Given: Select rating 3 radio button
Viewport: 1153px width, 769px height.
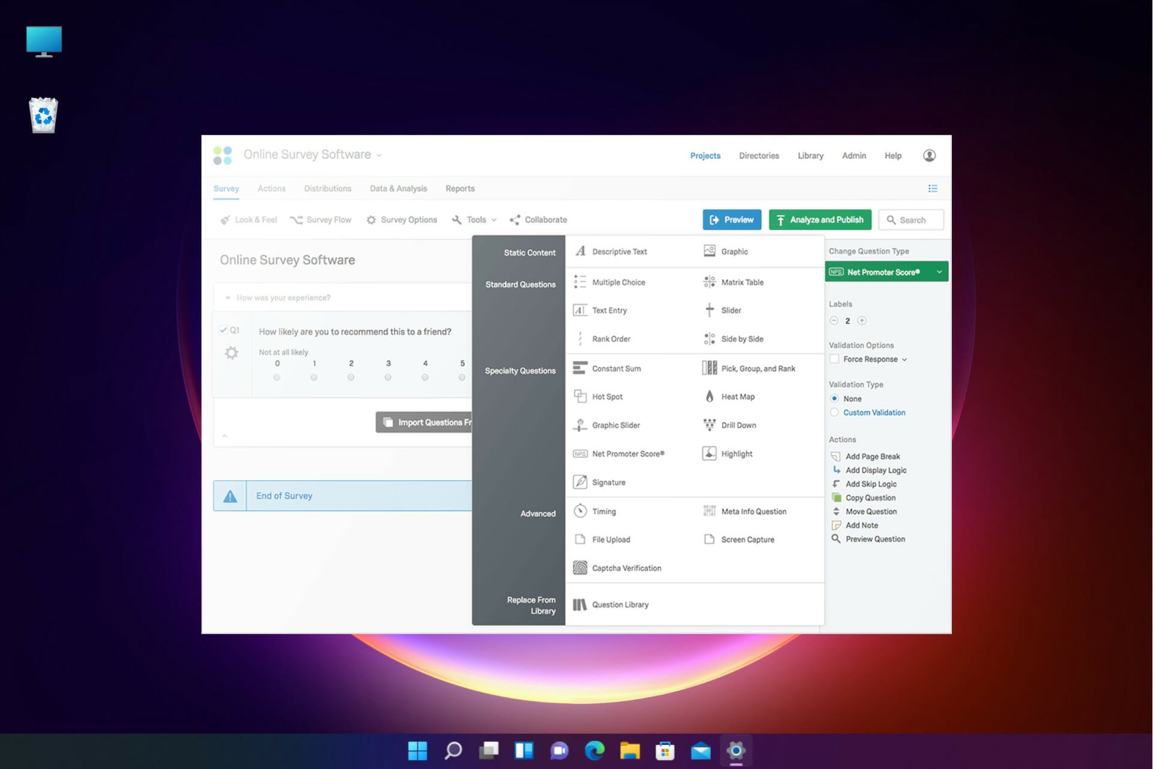Looking at the screenshot, I should [388, 377].
